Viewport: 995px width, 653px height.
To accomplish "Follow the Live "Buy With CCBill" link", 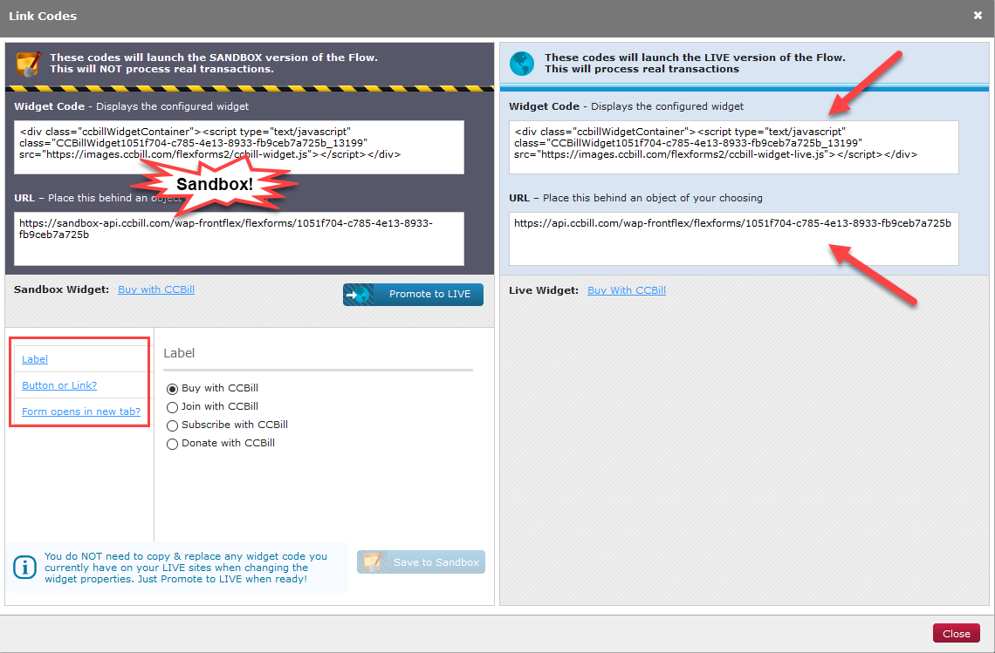I will click(x=626, y=289).
